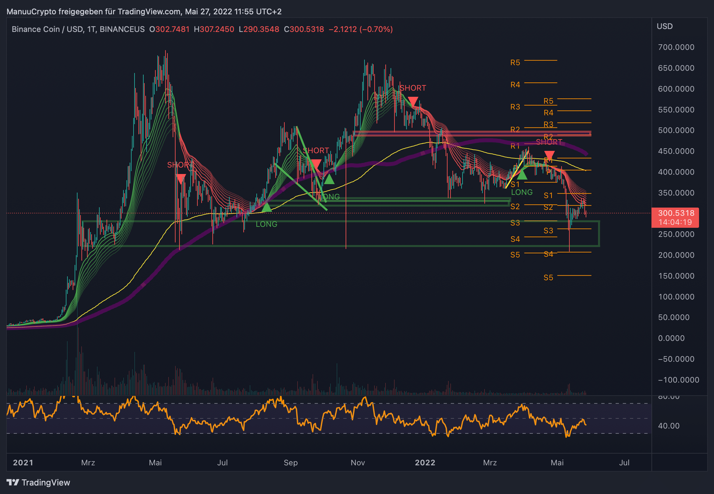
Task: Click the red SHORT triangle in September 2021
Action: 316,164
